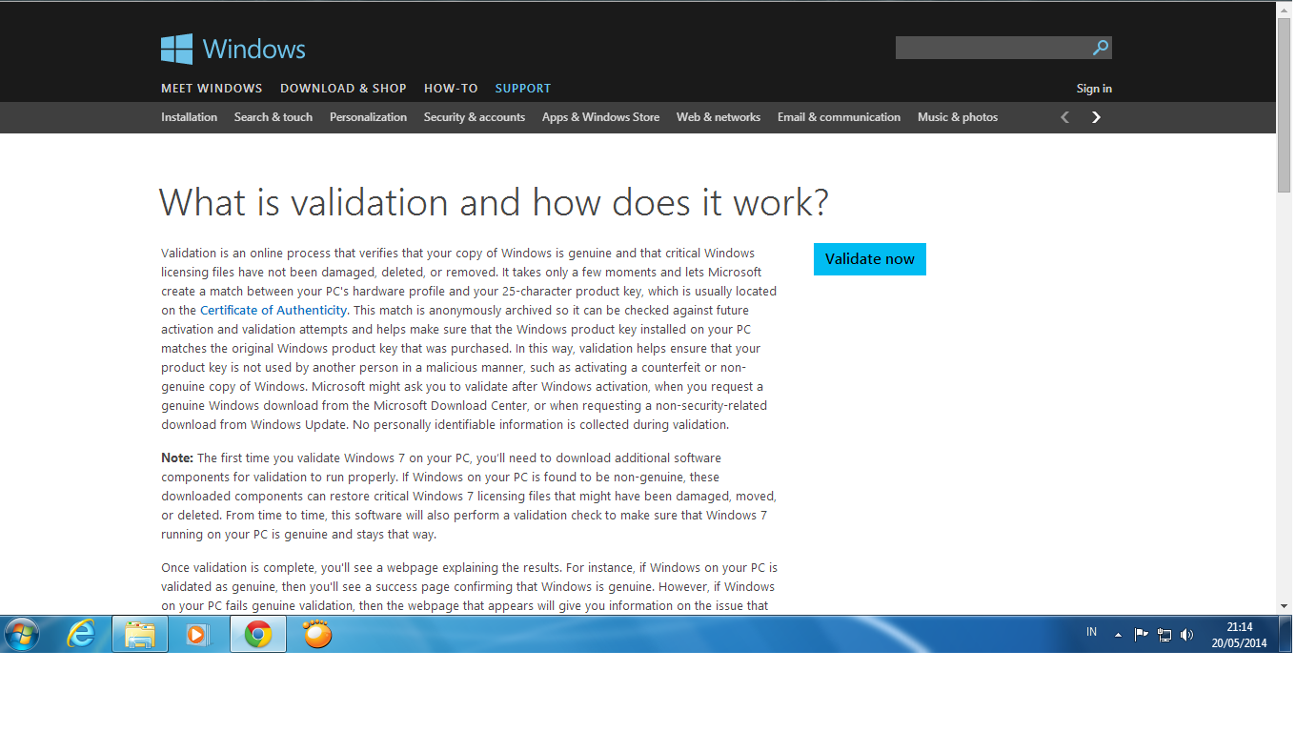Screen dimensions: 1296x732
Task: Click the search magnifier icon
Action: click(1101, 48)
